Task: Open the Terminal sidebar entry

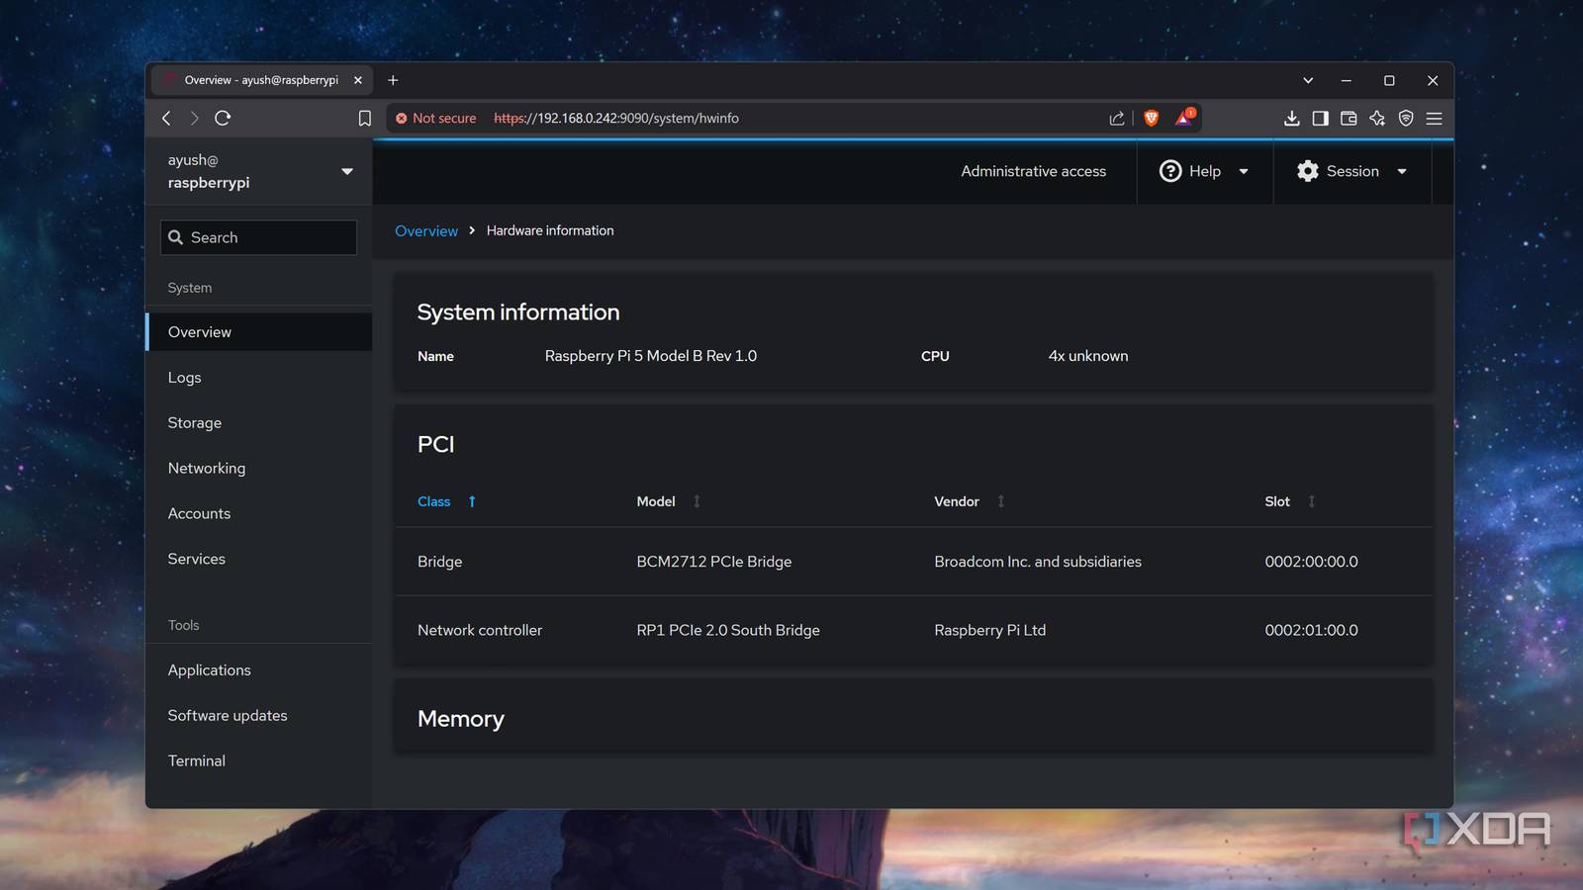Action: tap(196, 760)
